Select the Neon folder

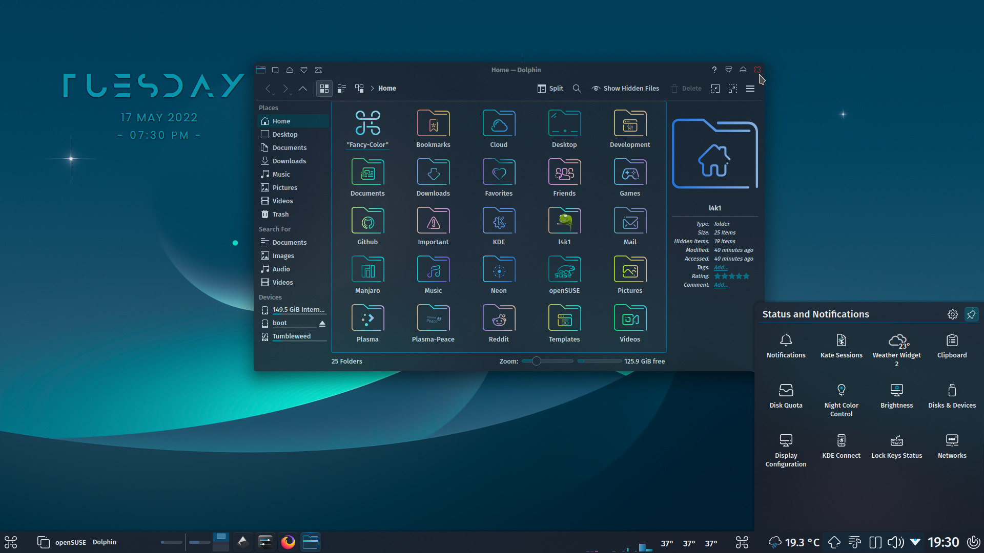(499, 274)
